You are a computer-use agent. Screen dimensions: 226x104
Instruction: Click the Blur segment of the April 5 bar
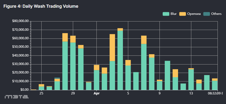pos(128,78)
